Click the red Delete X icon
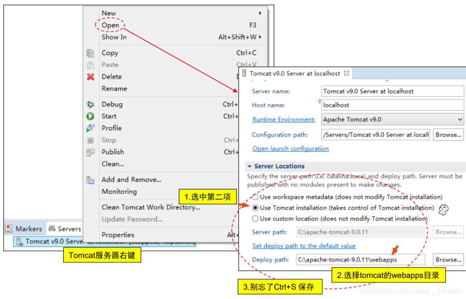 point(90,77)
